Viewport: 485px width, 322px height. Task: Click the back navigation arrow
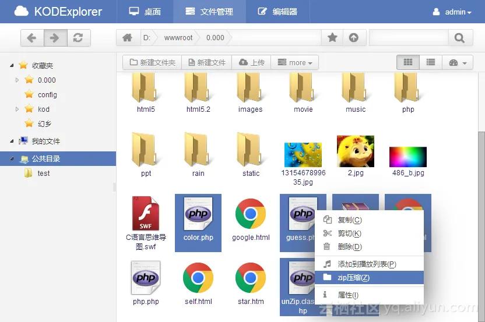(x=32, y=38)
